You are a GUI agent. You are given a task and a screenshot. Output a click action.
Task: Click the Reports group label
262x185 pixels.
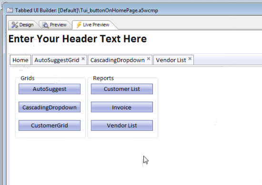[103, 78]
